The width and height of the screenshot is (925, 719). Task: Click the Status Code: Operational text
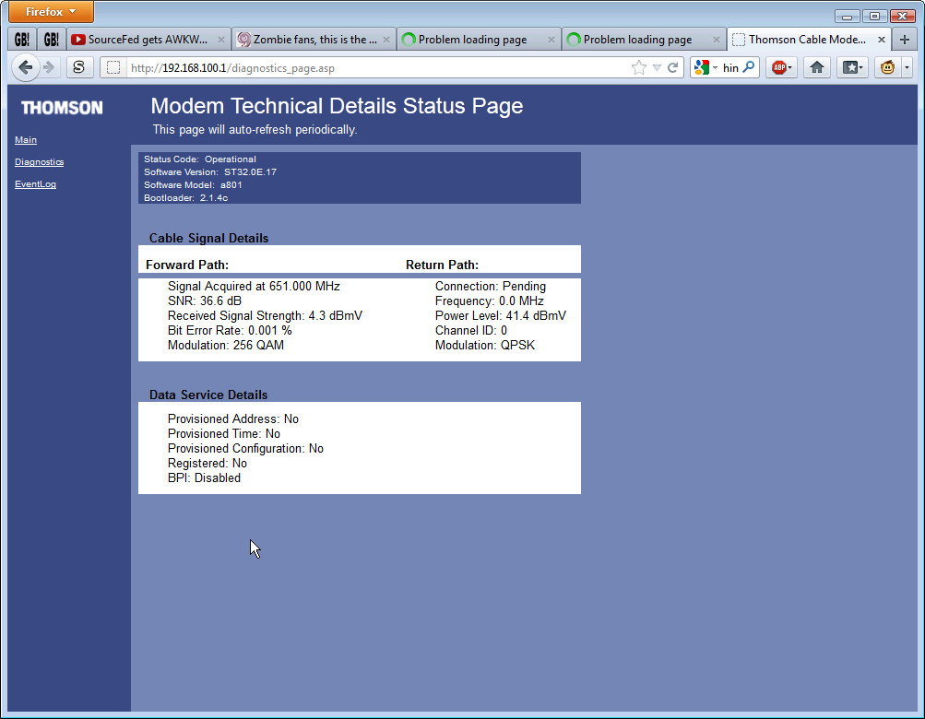[x=200, y=159]
